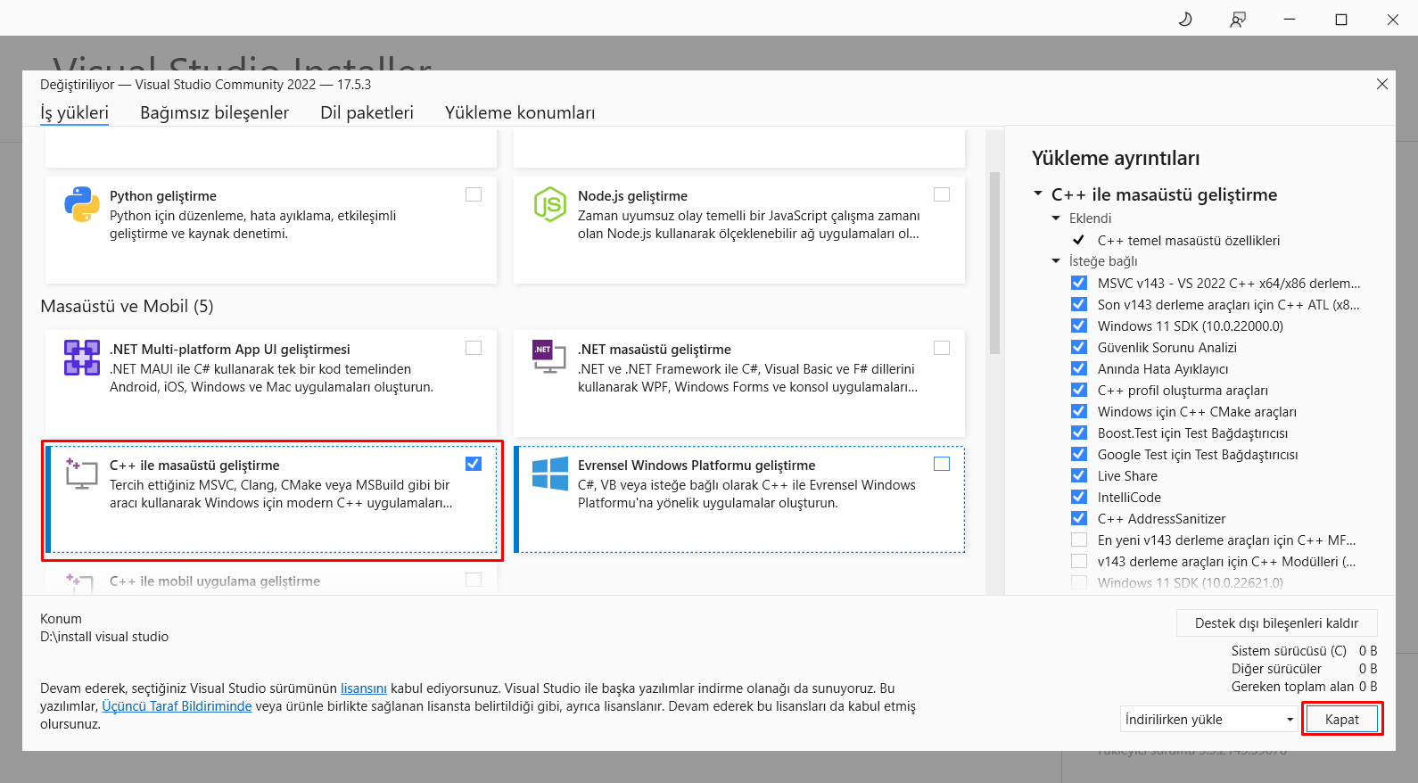Screen dimensions: 1418x783
Task: Uncheck Boost.Test için Test Bağdaştırıcısı
Action: point(1079,433)
